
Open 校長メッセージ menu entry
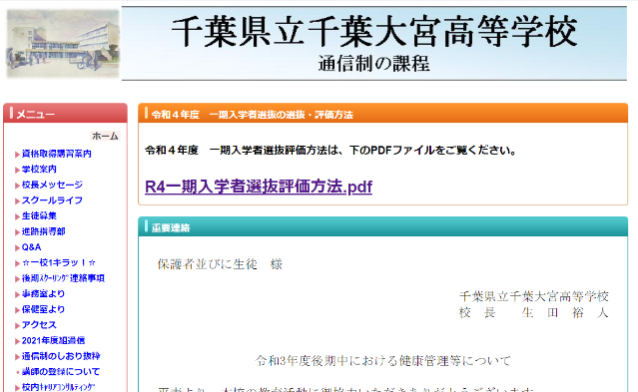pos(52,185)
